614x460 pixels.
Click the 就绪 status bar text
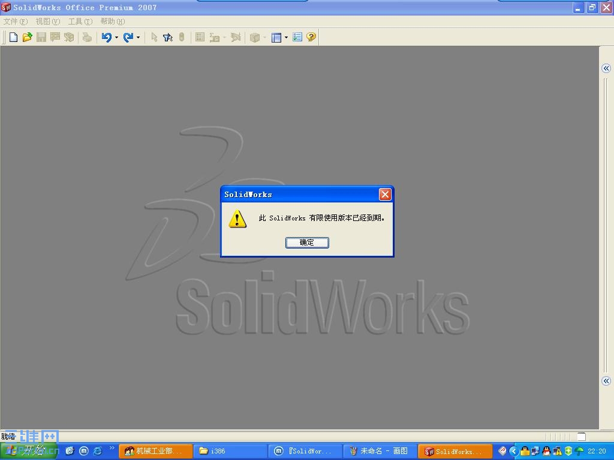[8, 436]
